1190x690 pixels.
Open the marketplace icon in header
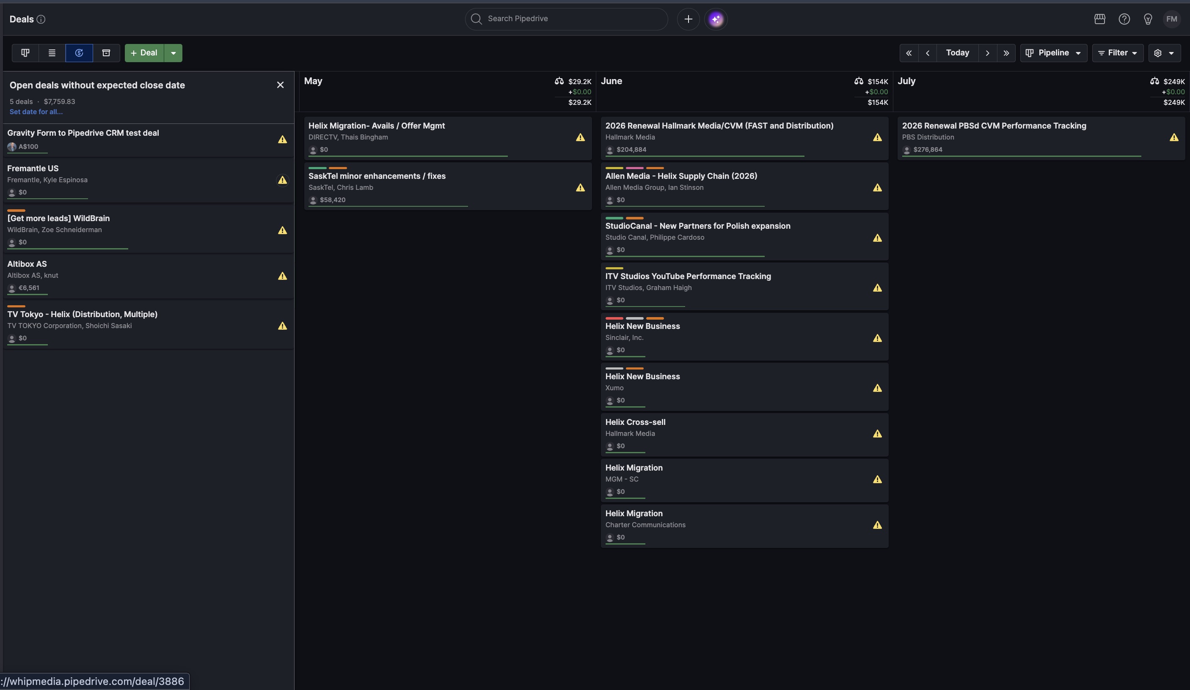click(x=1099, y=19)
